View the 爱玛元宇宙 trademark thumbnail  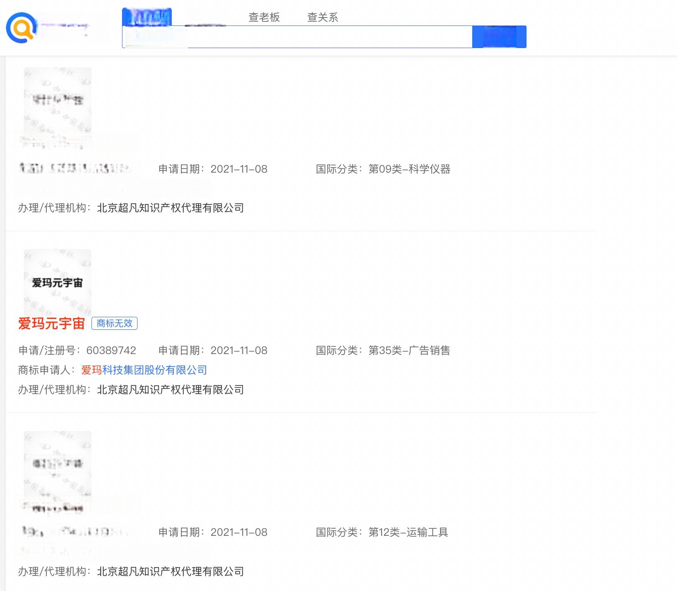(58, 283)
